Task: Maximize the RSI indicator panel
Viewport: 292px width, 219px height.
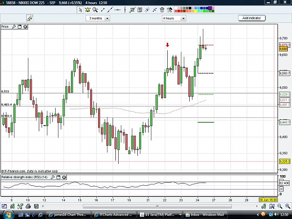Action: (x=58, y=177)
